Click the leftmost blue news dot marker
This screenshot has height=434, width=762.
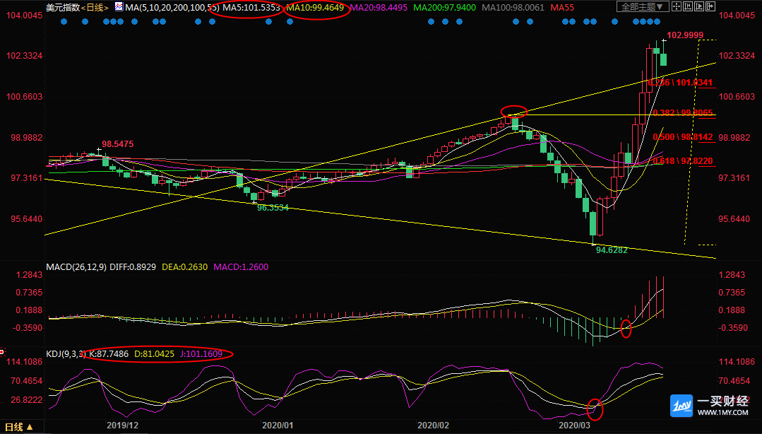click(64, 22)
